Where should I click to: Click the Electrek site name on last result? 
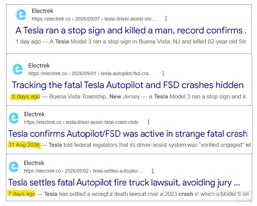(x=34, y=163)
